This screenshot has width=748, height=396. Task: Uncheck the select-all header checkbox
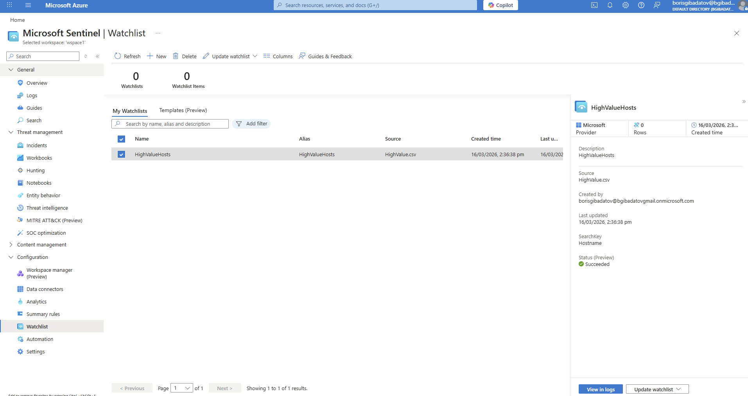[x=121, y=139]
